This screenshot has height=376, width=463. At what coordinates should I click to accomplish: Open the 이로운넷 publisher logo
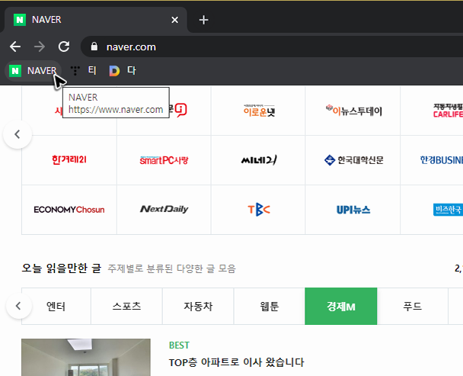pos(259,111)
